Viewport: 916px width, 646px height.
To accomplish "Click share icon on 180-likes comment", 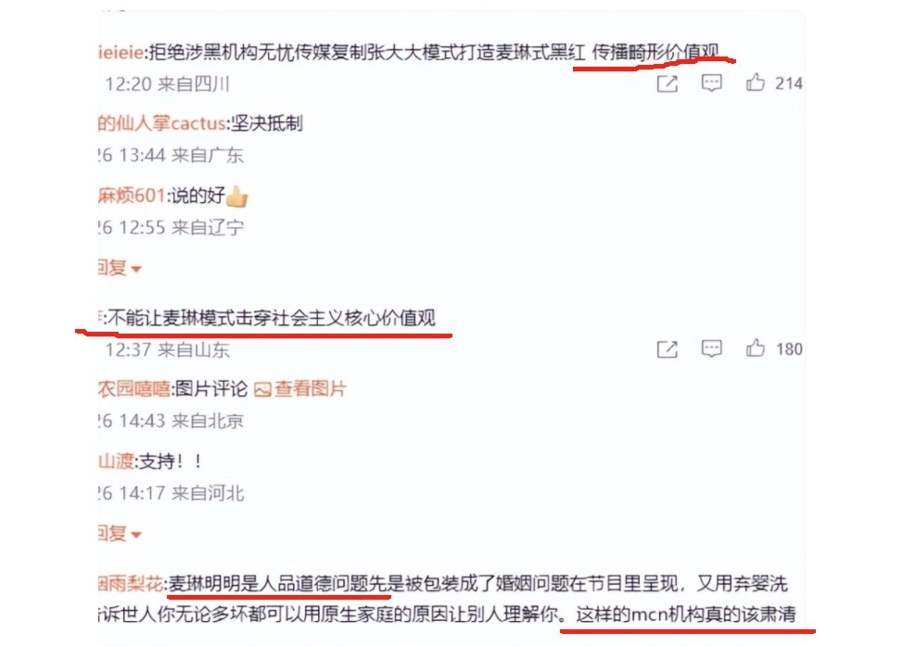I will point(668,349).
